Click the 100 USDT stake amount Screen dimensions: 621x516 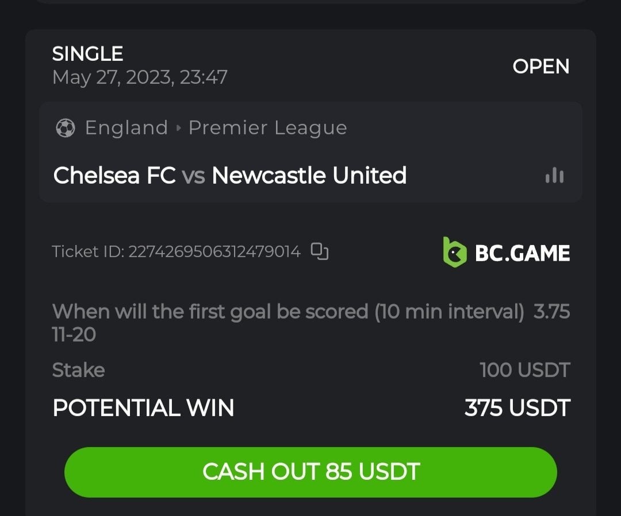pyautogui.click(x=524, y=370)
